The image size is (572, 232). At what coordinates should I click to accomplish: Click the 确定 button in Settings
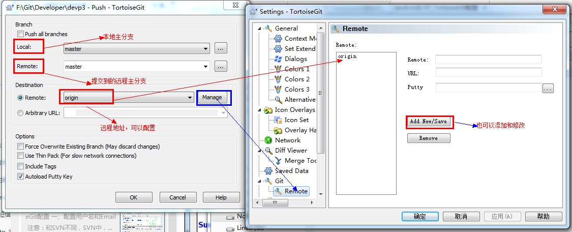coord(420,216)
